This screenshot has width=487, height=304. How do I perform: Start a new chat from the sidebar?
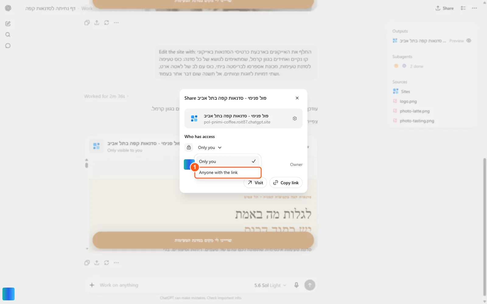point(8,23)
